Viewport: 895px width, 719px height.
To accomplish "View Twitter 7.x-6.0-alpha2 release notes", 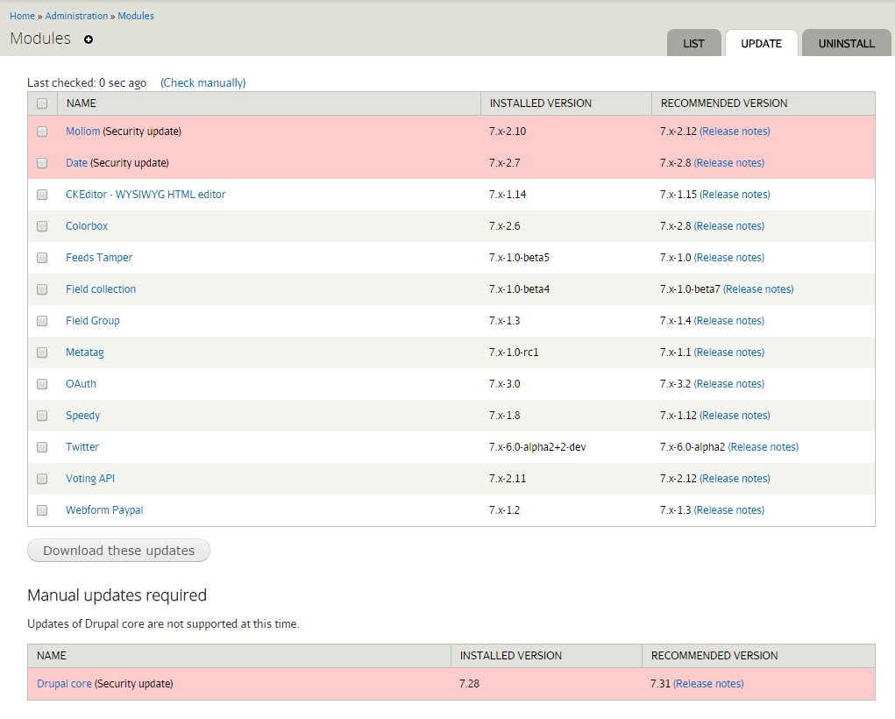I will [x=764, y=446].
